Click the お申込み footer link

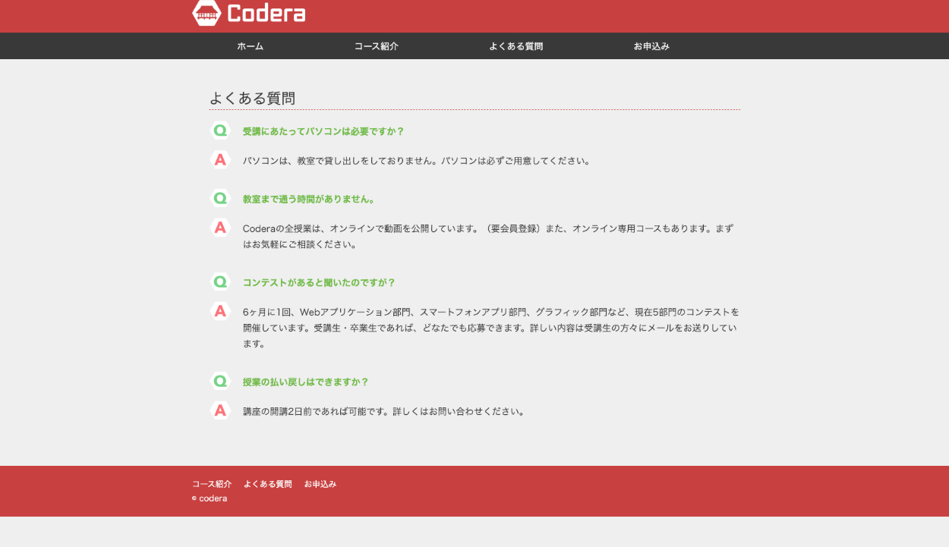coord(320,484)
